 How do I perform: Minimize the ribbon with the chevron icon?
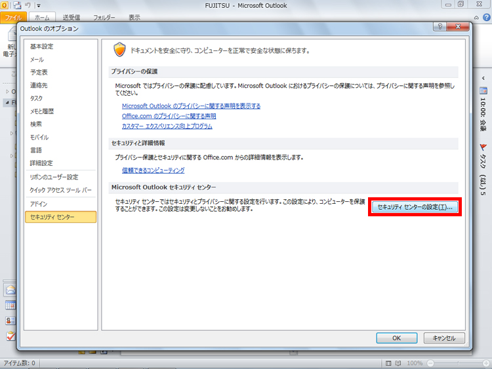[476, 18]
